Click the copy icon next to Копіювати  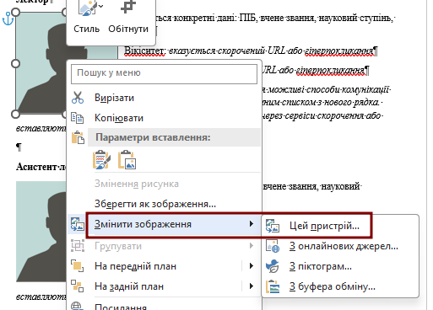pyautogui.click(x=78, y=118)
